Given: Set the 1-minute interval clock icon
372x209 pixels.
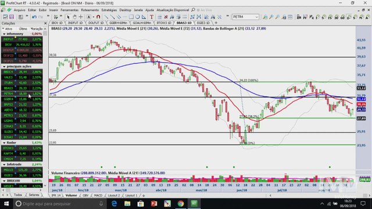Looking at the screenshot, I should pos(318,17).
